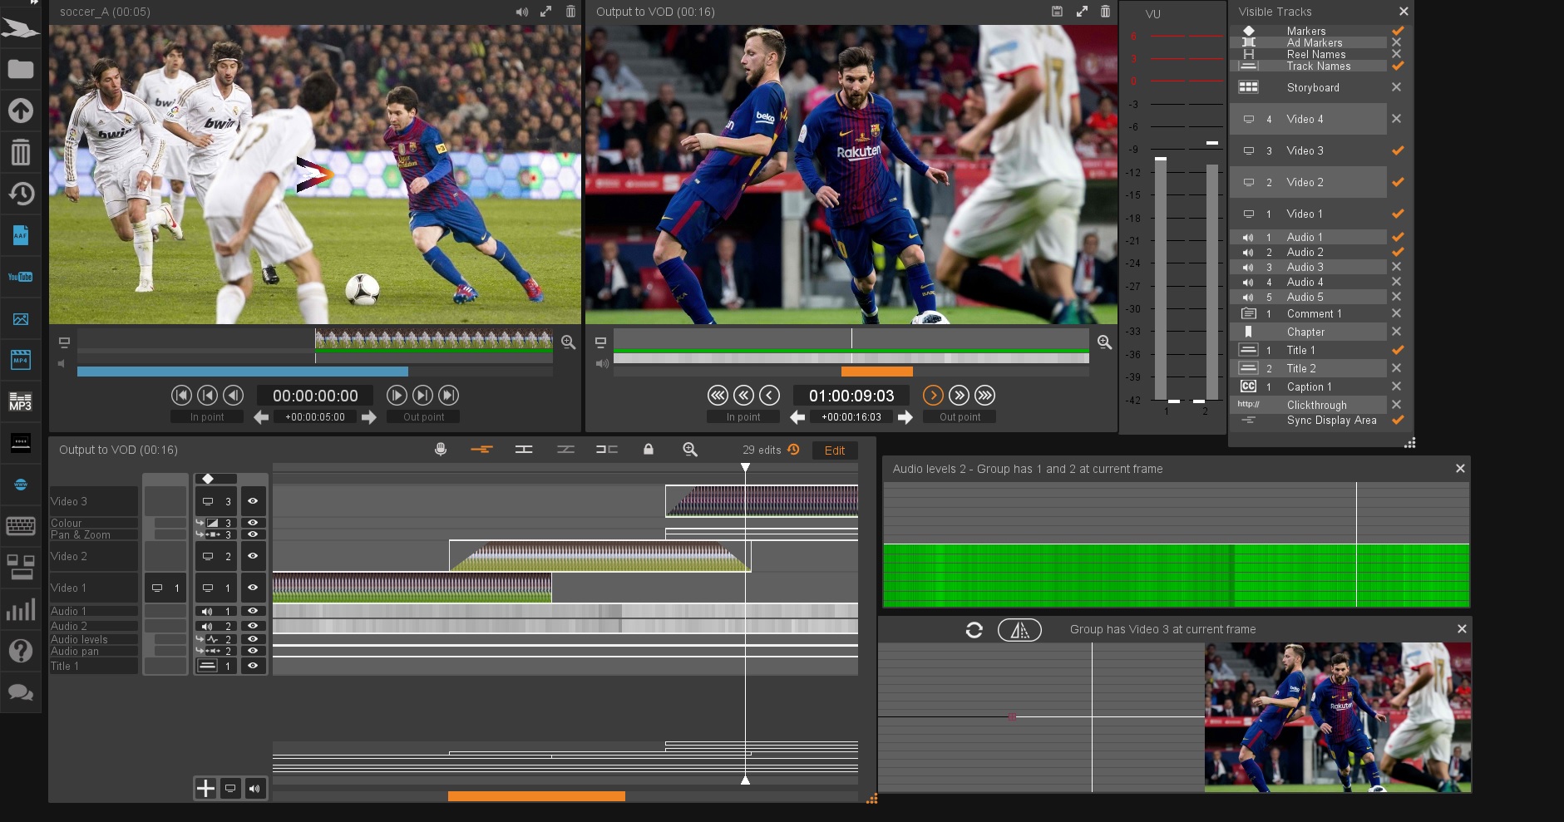This screenshot has height=822, width=1564.
Task: Click the padlock icon on timeline toolbar
Action: (x=648, y=450)
